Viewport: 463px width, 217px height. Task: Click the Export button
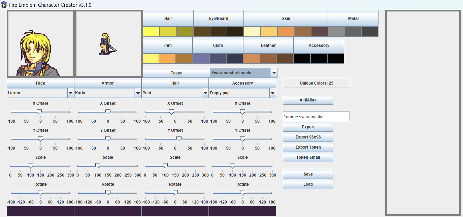click(308, 127)
